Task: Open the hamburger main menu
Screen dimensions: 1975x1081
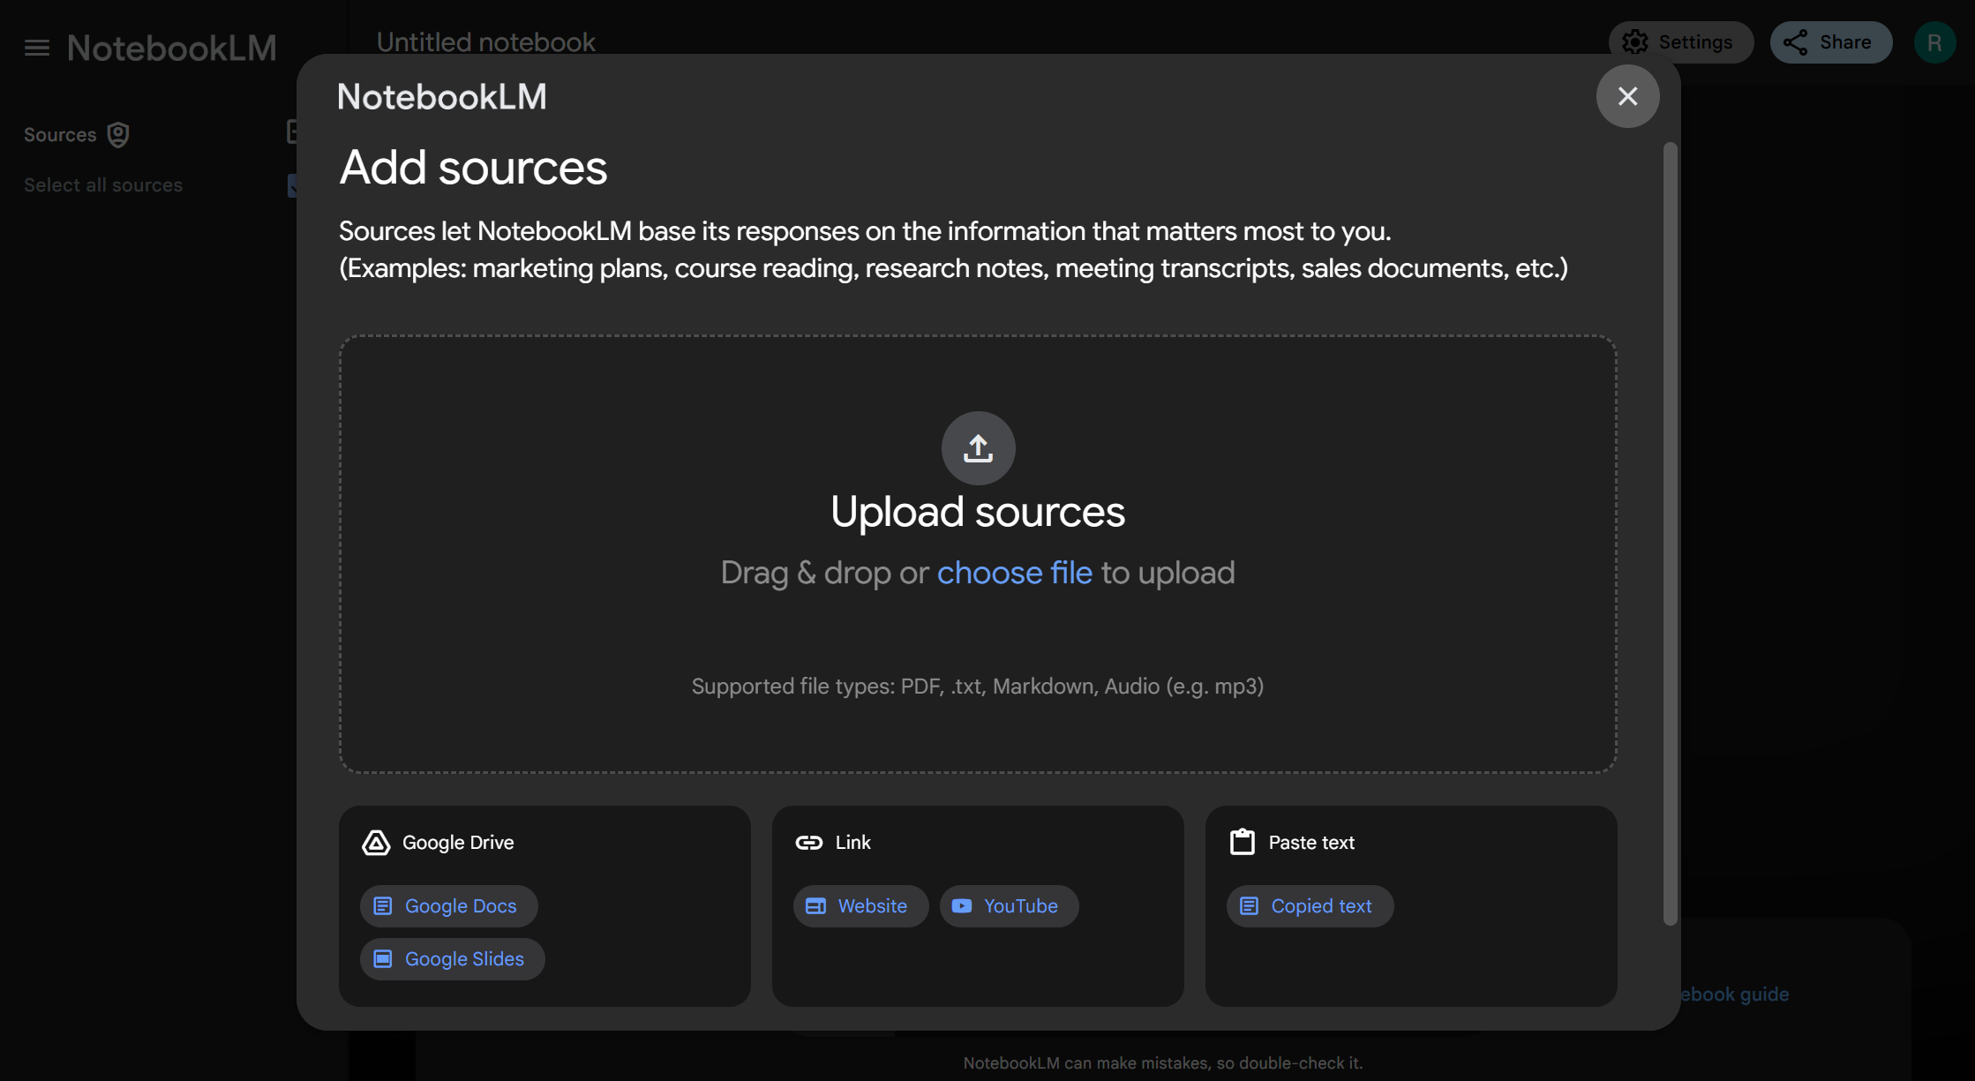Action: click(x=37, y=48)
